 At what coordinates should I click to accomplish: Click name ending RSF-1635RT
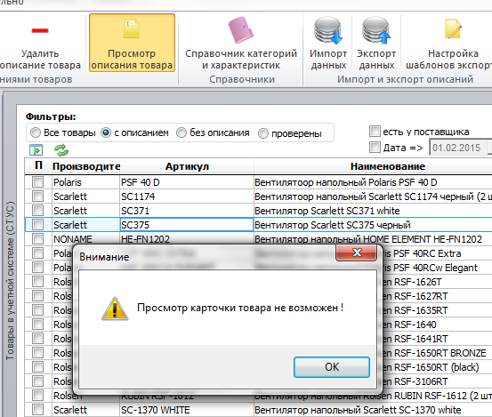click(x=415, y=310)
